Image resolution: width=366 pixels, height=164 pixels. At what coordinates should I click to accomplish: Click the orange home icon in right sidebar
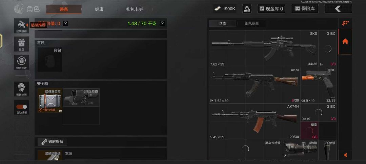point(345,42)
